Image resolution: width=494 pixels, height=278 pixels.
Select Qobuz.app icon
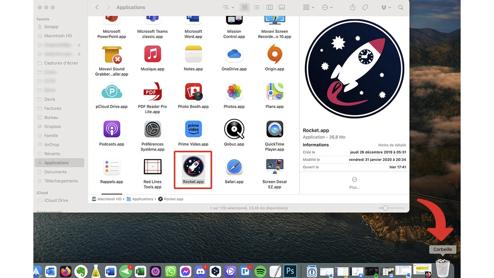234,129
